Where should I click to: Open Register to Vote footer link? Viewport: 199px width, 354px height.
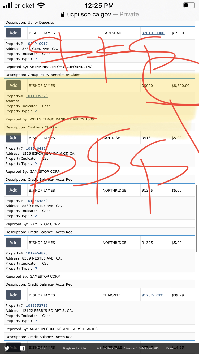[75, 348]
